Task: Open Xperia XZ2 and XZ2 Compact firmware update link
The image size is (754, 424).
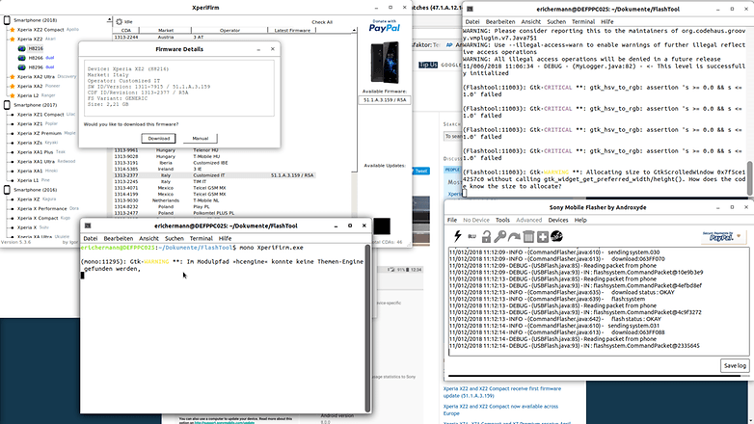Action: [502, 392]
